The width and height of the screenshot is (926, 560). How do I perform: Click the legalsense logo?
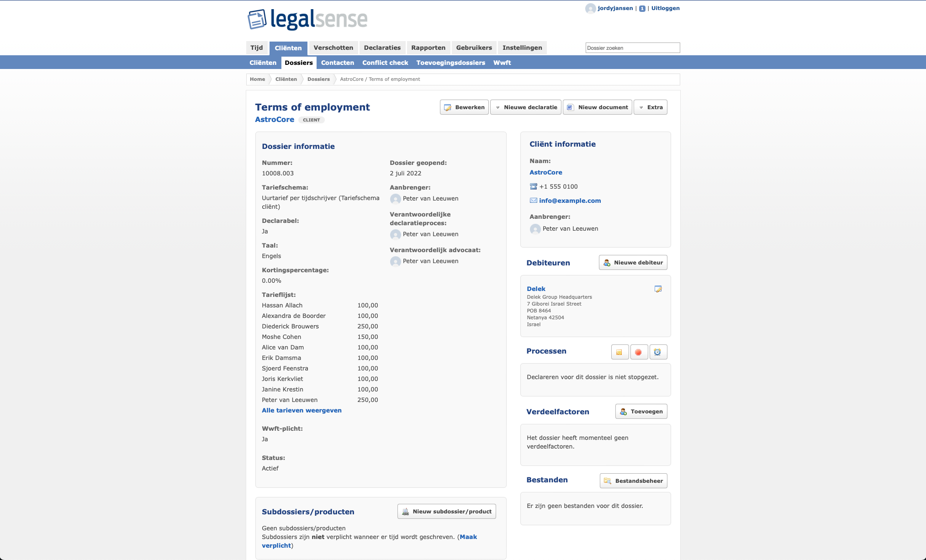307,20
